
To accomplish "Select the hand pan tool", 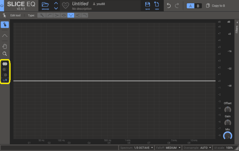I will [x=5, y=46].
